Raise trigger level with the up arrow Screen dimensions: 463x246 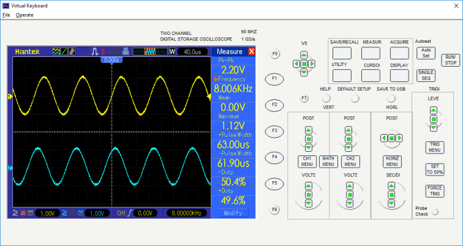[x=434, y=111]
